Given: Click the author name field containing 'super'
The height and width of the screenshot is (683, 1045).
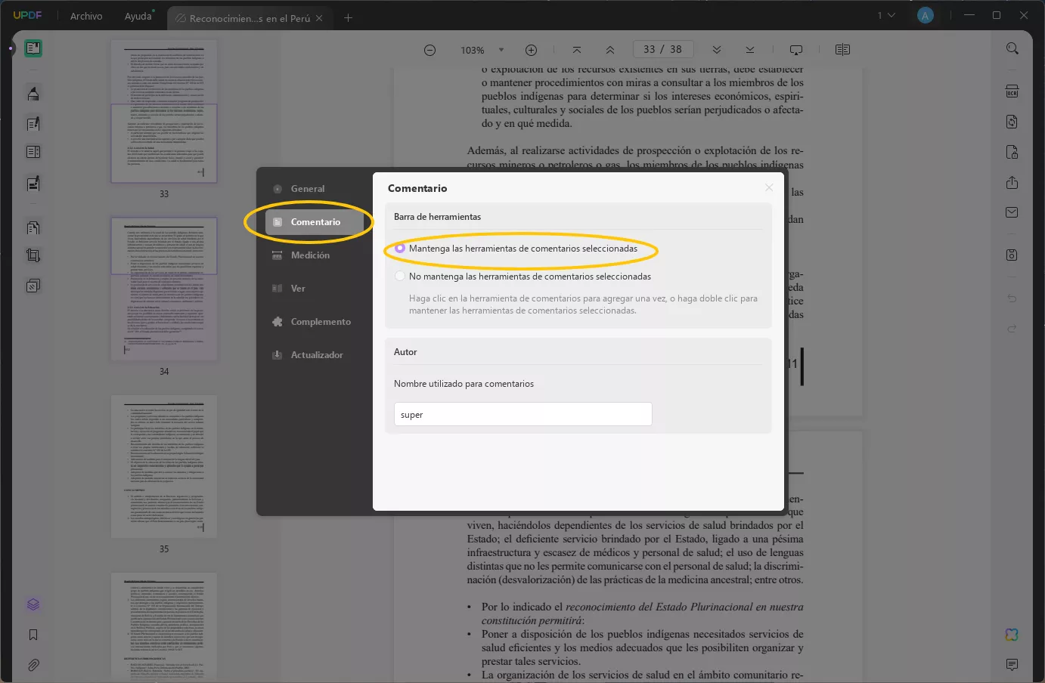Looking at the screenshot, I should (522, 414).
